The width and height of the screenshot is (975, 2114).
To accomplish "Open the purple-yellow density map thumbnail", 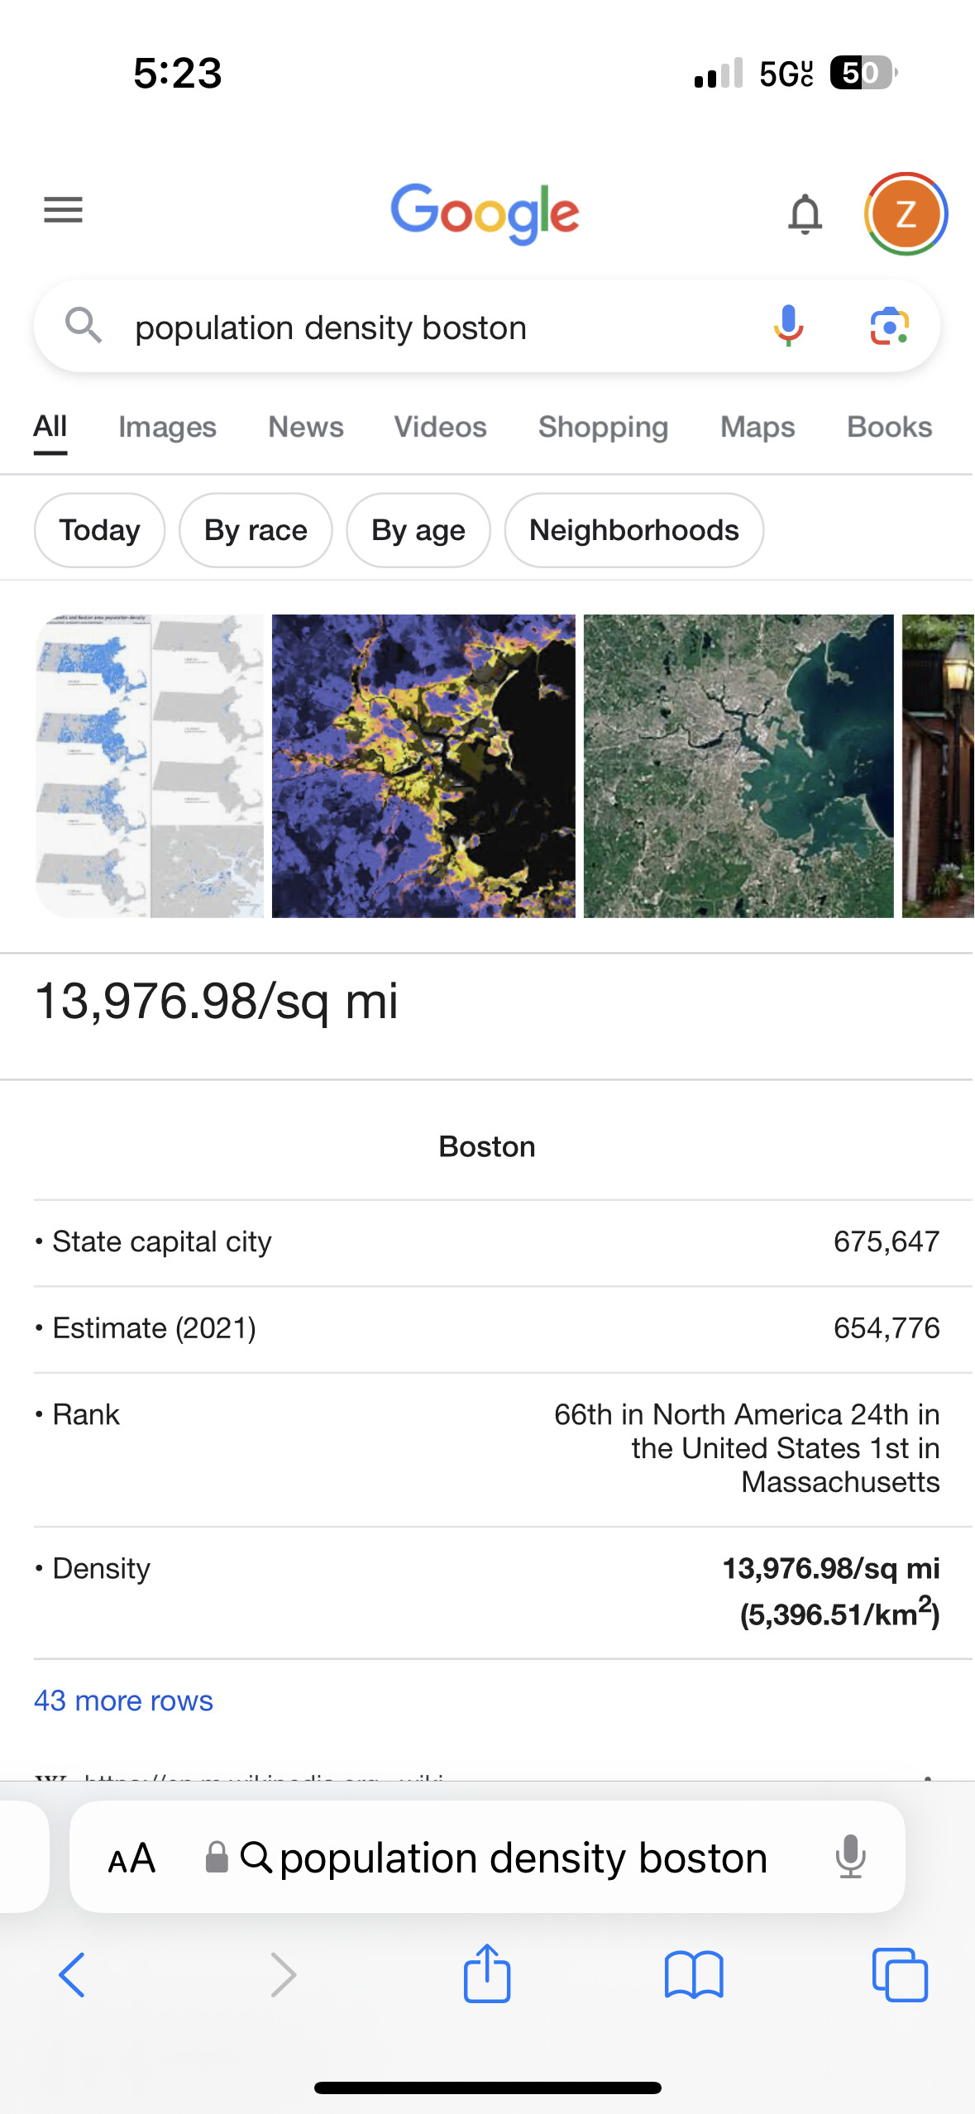I will tap(423, 766).
